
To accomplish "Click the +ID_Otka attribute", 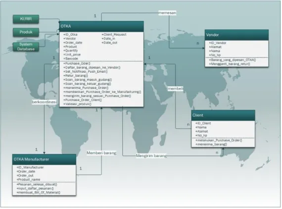I will (70, 34).
